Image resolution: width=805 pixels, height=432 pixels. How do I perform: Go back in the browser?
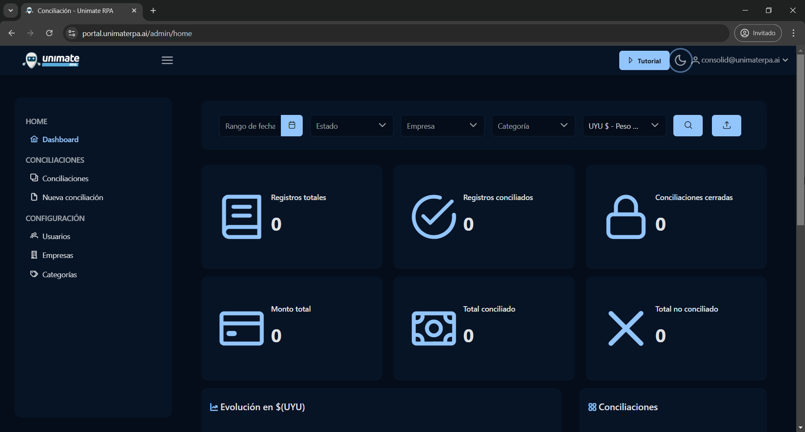pyautogui.click(x=11, y=33)
